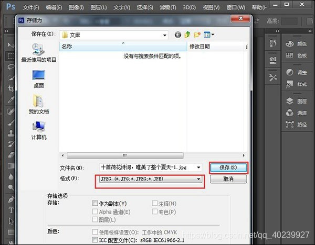The height and width of the screenshot is (245, 315).
Task: Open the Save in (保存在) folder dropdown
Action: click(114, 35)
